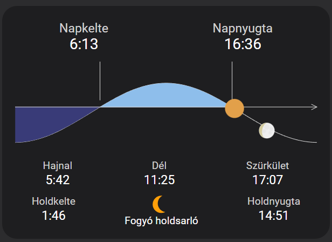Click the white moon icon on the curve
Screen dimensions: 332x242
click(x=267, y=131)
